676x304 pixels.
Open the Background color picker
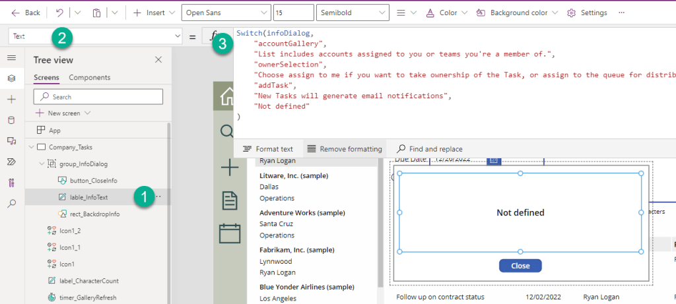point(516,13)
